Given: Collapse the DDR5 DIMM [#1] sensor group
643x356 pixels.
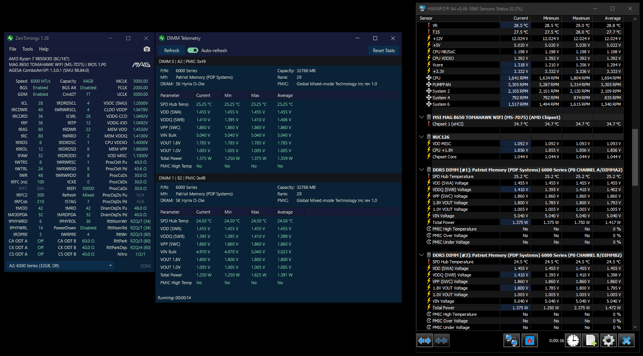Looking at the screenshot, I should 422,170.
